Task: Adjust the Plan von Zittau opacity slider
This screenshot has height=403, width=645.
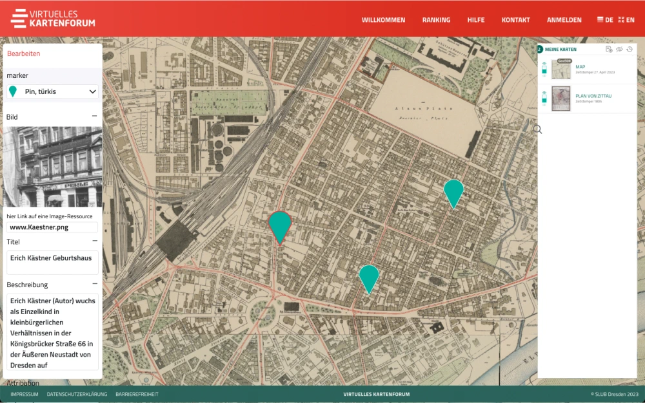Action: point(544,99)
